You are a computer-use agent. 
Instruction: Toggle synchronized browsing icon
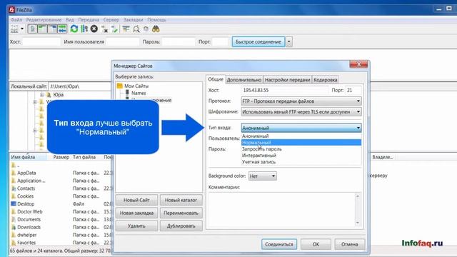click(146, 29)
